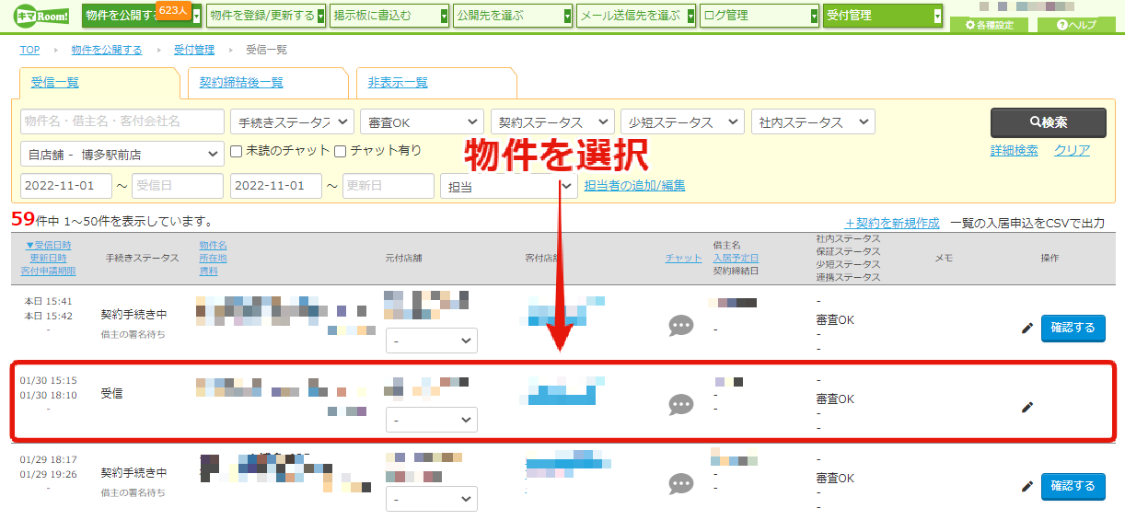Sort by 物件名 column header
Viewport: 1125px width, 520px height.
pos(213,246)
